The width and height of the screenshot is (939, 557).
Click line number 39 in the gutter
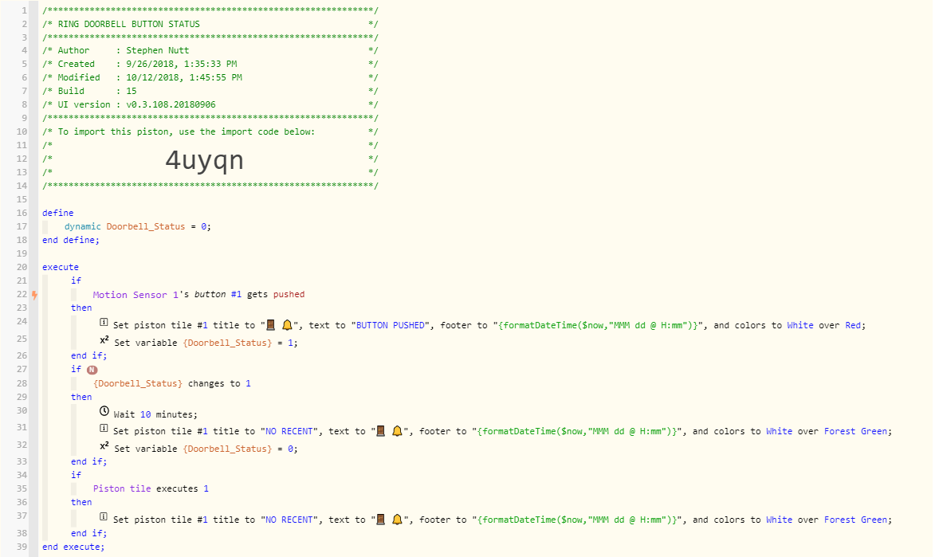(x=22, y=546)
